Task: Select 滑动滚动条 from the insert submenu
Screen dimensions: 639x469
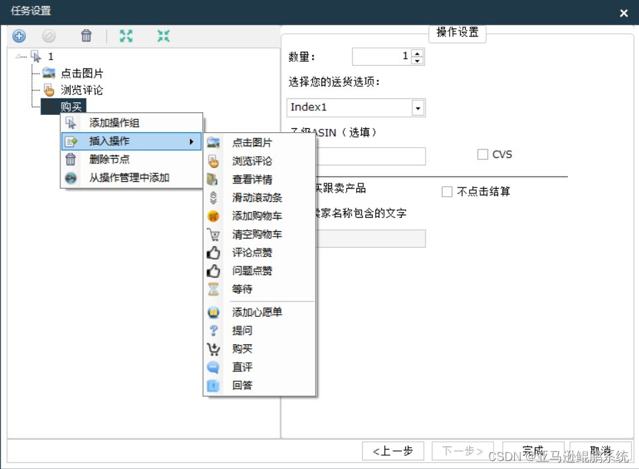Action: point(260,197)
